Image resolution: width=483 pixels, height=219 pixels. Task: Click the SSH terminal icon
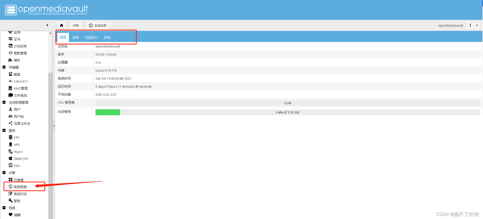tap(11, 166)
